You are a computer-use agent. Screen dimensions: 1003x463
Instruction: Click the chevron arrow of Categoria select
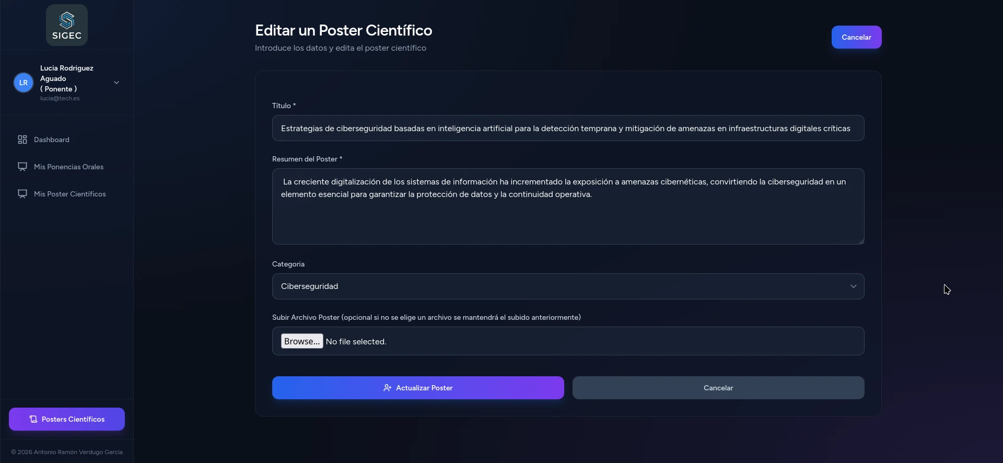tap(853, 286)
